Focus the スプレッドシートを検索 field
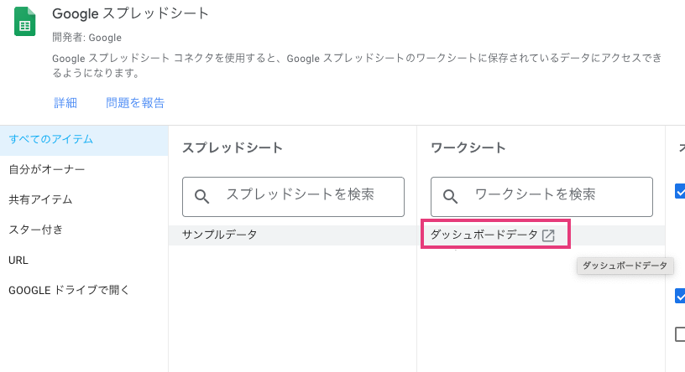The height and width of the screenshot is (372, 685). (300, 195)
